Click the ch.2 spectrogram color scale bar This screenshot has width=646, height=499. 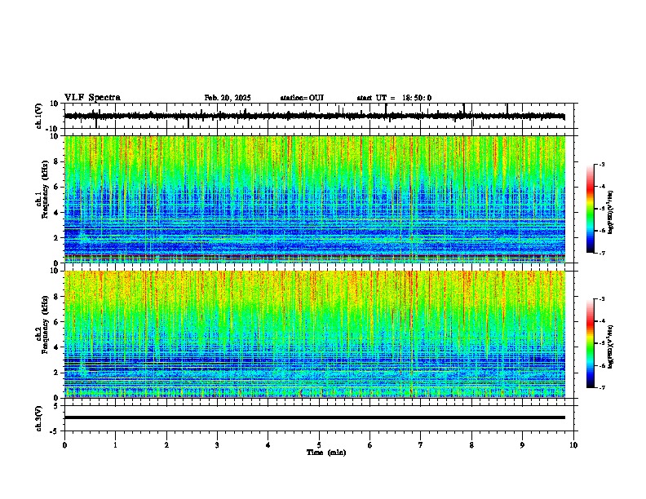tap(590, 343)
